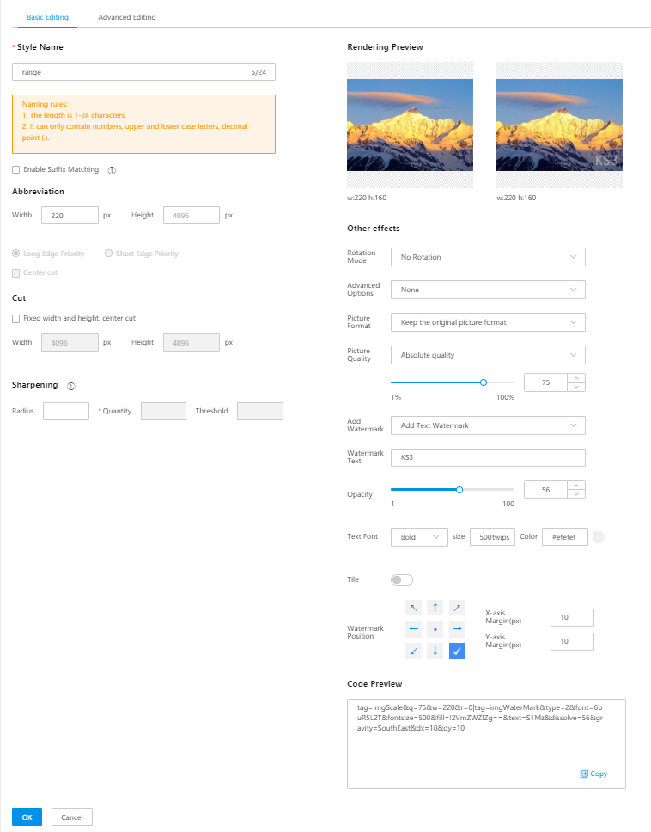Click info icon next to Enable Suffix Matching

(112, 170)
